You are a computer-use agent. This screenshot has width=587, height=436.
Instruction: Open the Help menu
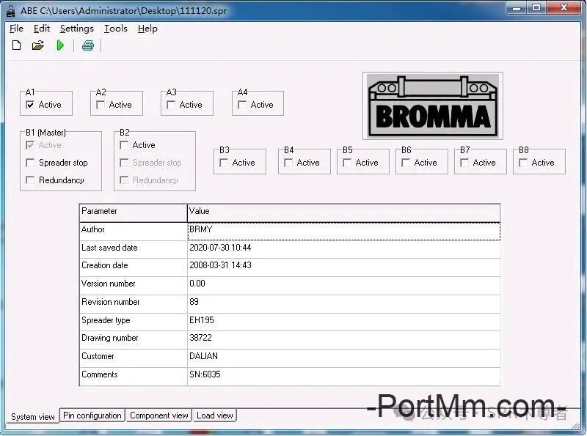pos(147,29)
